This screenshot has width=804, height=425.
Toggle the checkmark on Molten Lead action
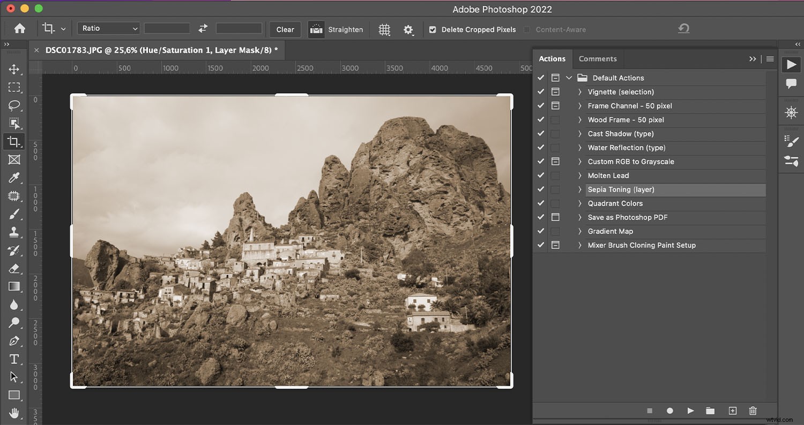click(x=540, y=175)
